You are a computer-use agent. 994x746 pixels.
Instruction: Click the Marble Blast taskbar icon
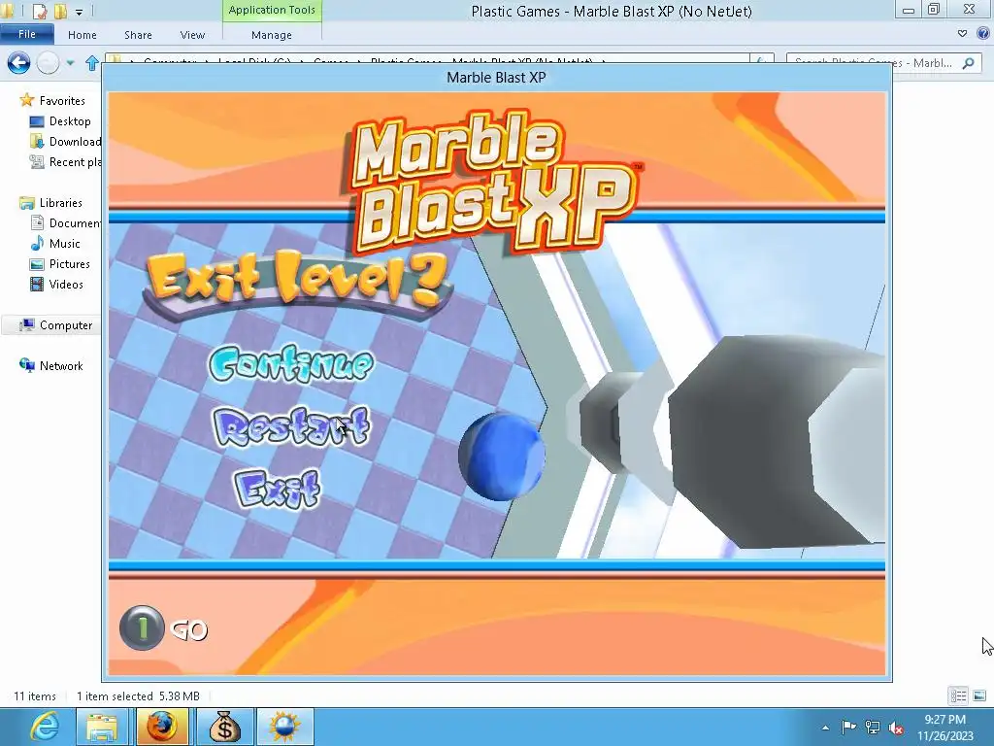click(x=284, y=727)
